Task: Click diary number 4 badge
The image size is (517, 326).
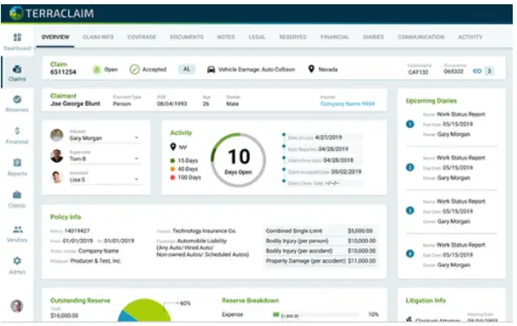Action: click(x=410, y=254)
